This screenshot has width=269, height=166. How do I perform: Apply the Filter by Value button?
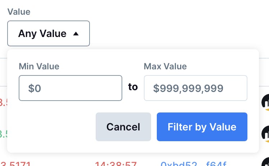202,127
